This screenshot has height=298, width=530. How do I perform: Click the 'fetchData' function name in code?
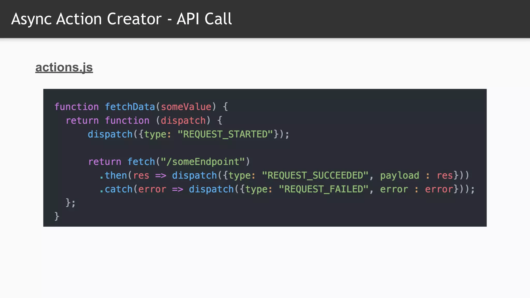pyautogui.click(x=130, y=107)
